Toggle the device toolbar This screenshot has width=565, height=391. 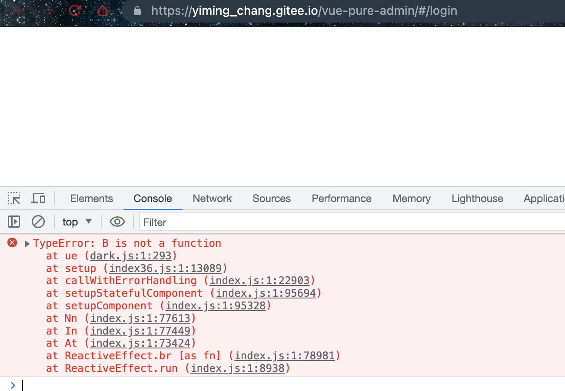pyautogui.click(x=38, y=198)
